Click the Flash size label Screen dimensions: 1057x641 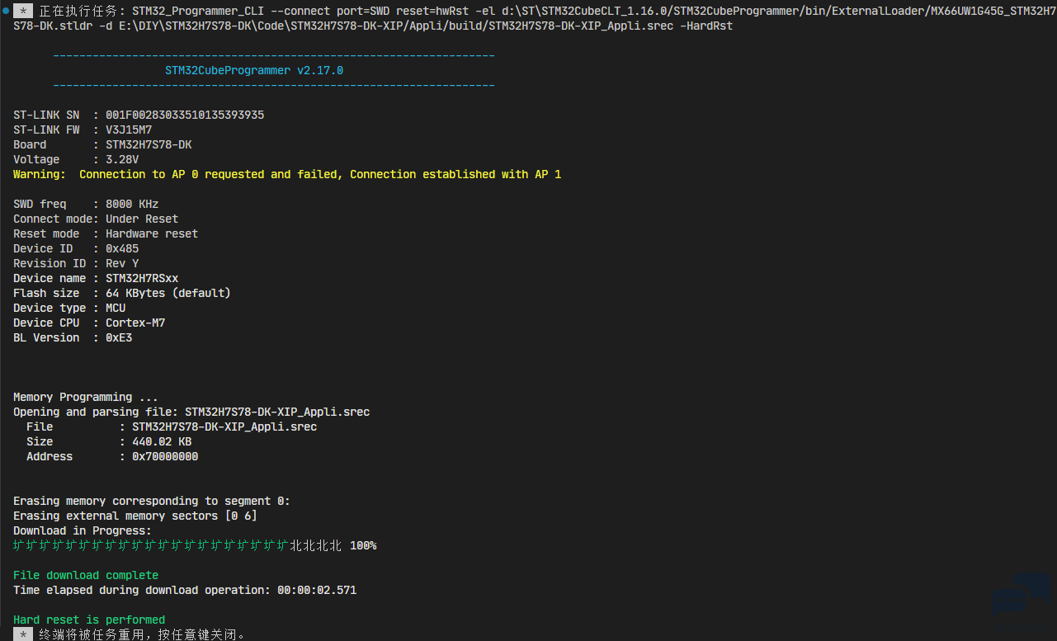46,293
